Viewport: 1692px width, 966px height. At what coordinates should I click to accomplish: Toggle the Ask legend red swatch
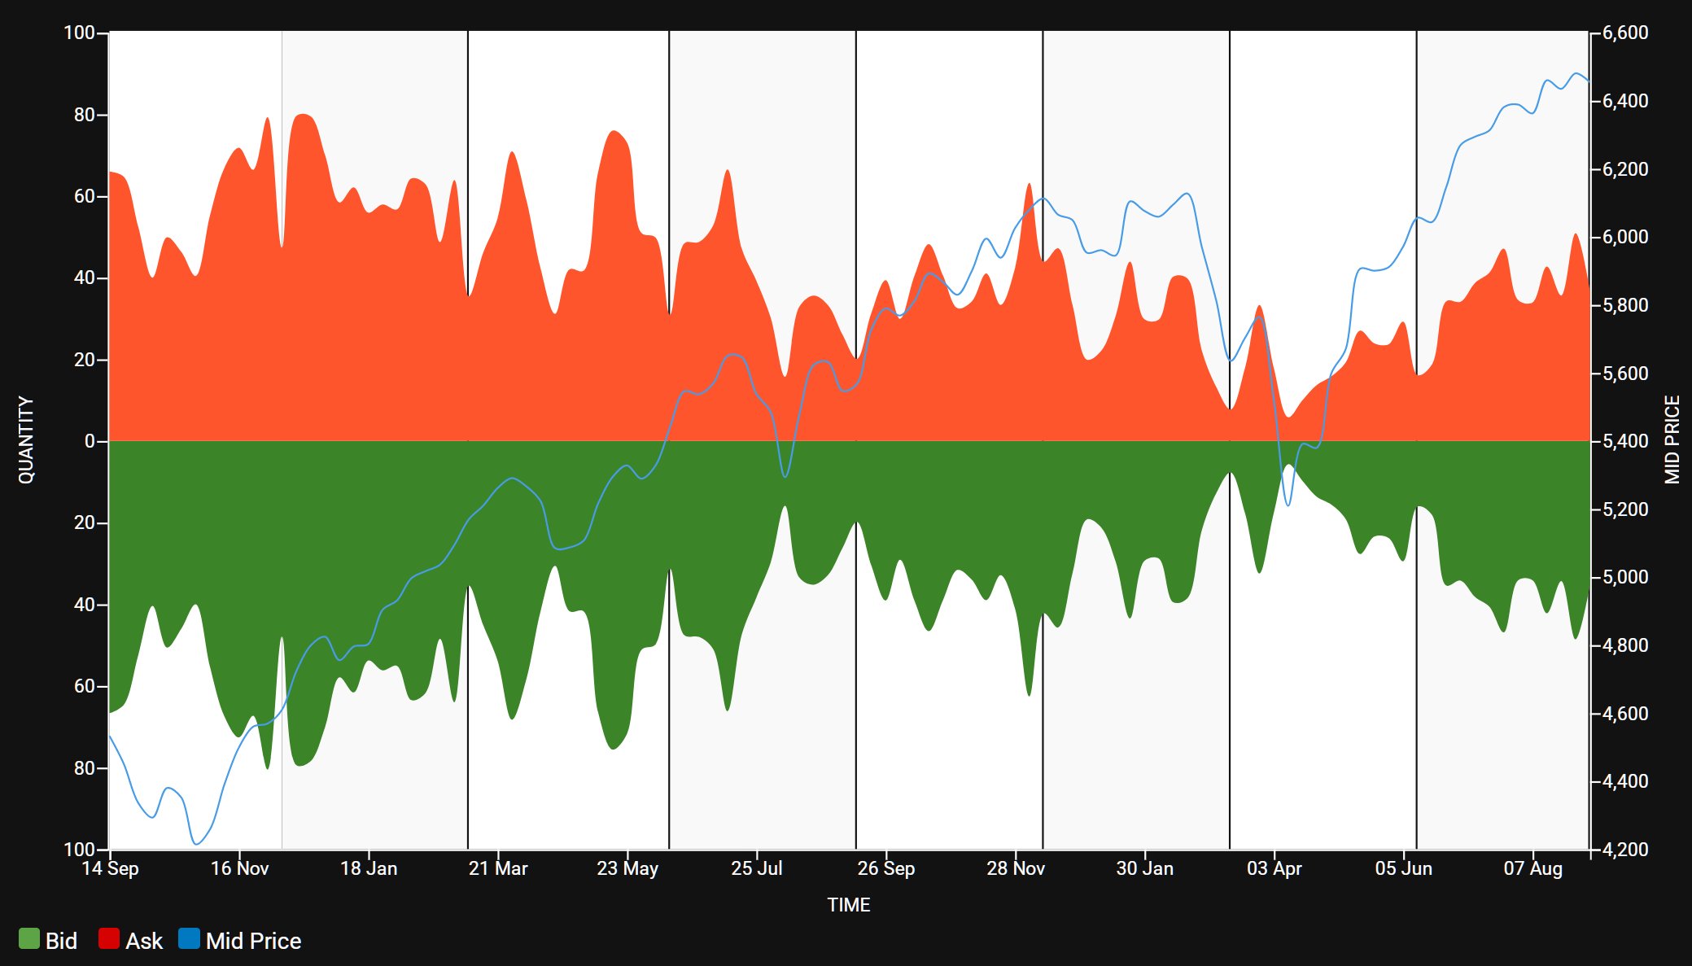pyautogui.click(x=108, y=939)
